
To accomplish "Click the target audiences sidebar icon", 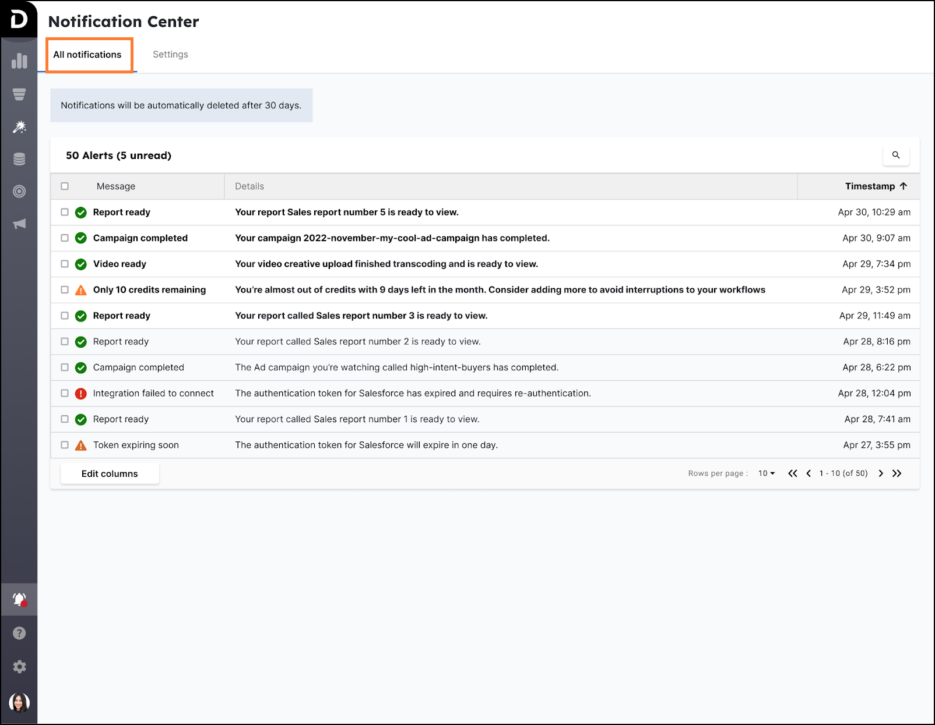I will [x=19, y=191].
